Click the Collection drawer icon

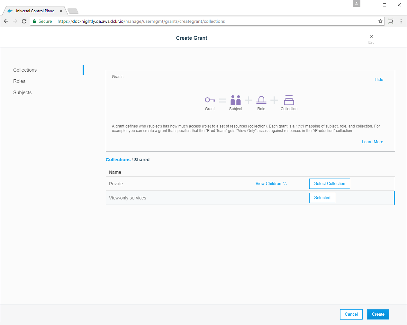coord(289,100)
